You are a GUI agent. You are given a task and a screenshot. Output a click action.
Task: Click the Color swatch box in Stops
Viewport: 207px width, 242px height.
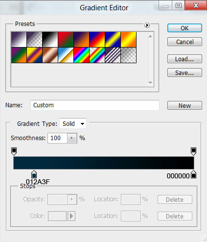point(57,216)
